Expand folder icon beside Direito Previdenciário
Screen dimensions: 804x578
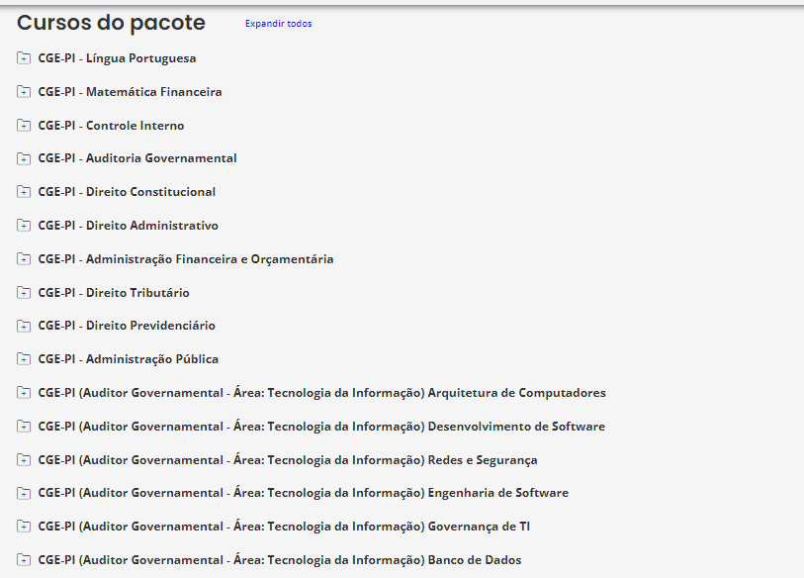click(x=24, y=326)
